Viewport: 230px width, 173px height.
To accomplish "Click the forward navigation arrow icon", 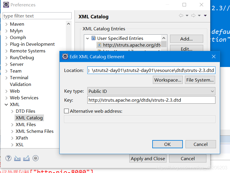I will (193, 15).
